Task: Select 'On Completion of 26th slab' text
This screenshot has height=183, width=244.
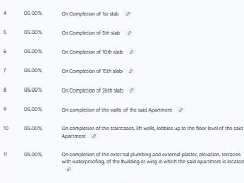Action: [92, 91]
